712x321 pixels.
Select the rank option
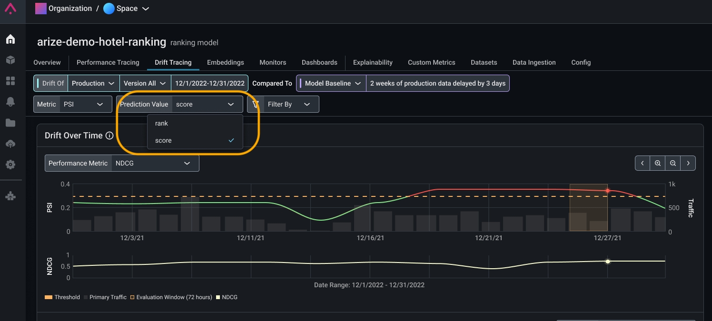(195, 123)
